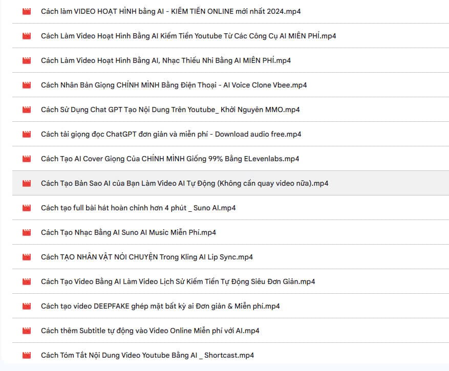Screen dimensions: 449x371
Task: Open Nhạc Thiếu Nhi Bằng AI video
Action: pos(166,61)
